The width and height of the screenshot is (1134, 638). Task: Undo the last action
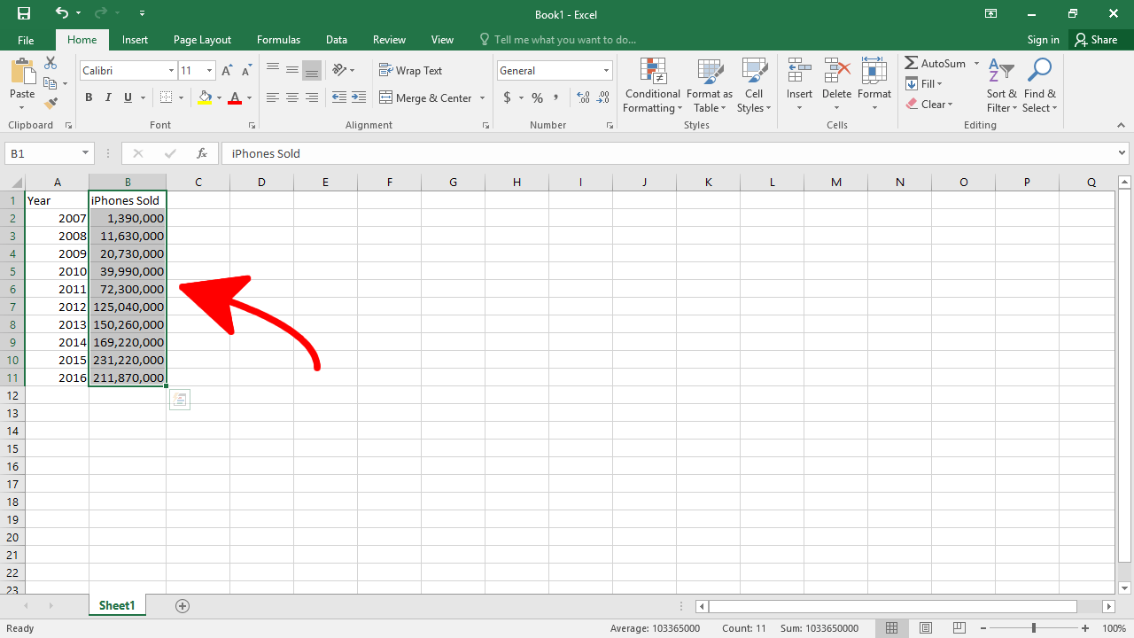(61, 13)
